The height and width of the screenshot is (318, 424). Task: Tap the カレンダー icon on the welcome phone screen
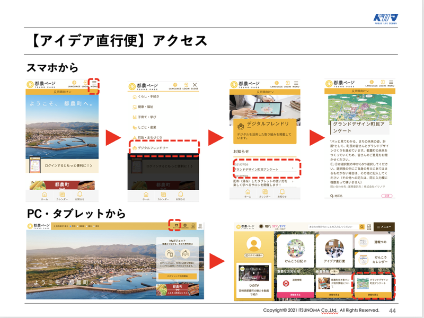tap(62, 196)
